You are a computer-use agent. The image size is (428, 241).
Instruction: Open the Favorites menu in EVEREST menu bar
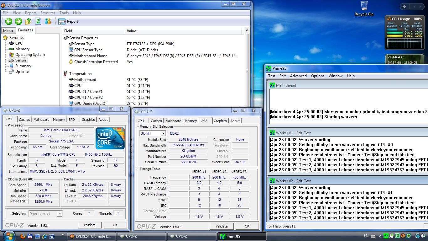coord(48,13)
